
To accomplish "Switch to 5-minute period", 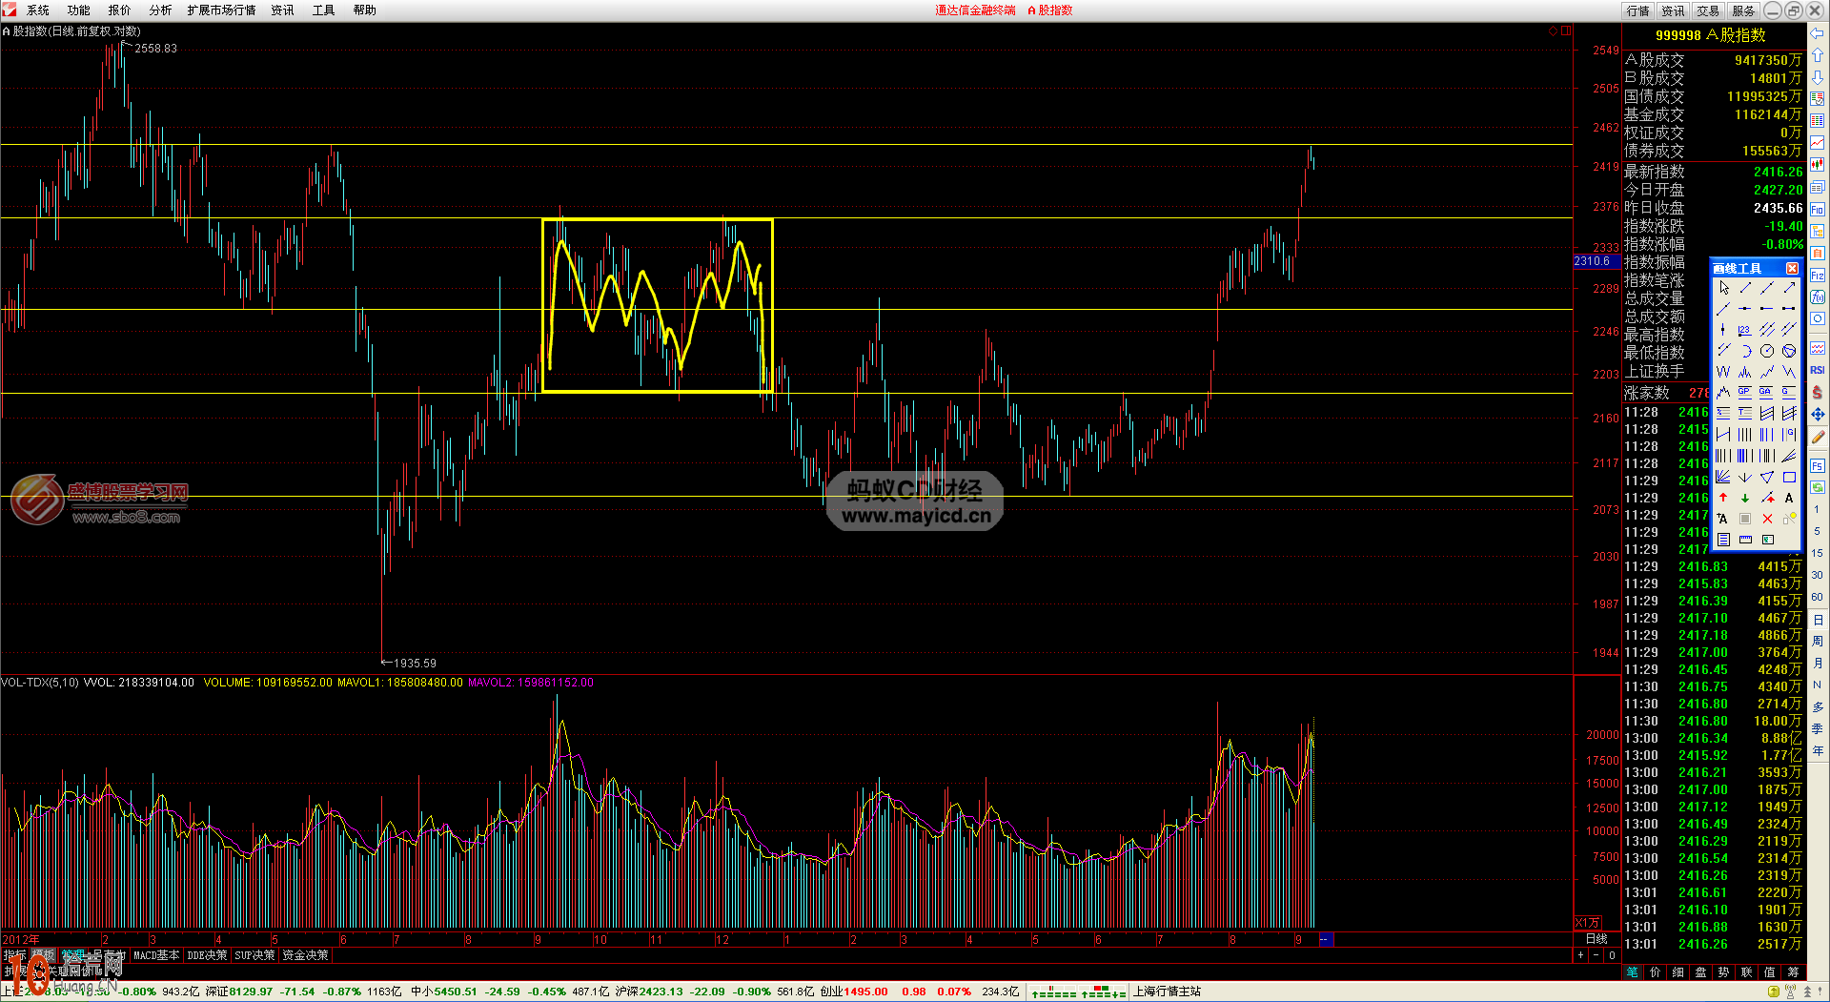I will (1818, 531).
